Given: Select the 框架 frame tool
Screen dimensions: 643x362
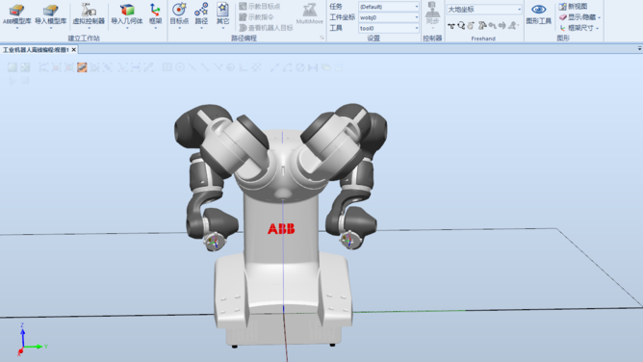Looking at the screenshot, I should 155,14.
